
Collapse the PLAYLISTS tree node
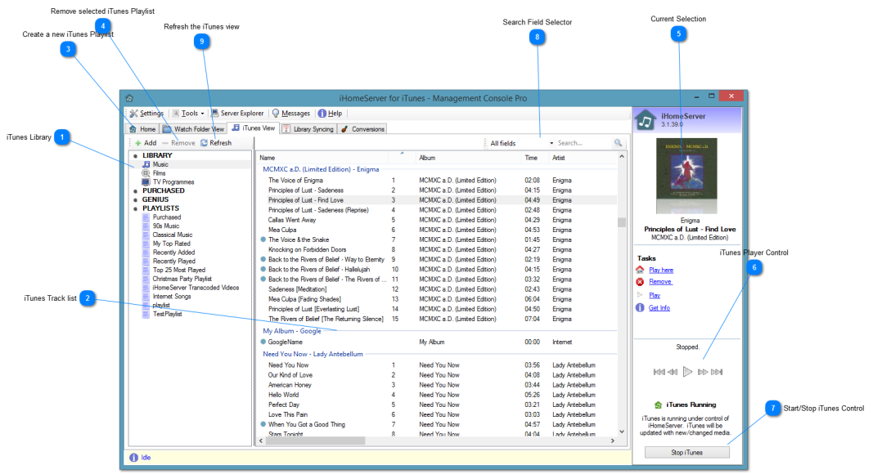pos(135,208)
